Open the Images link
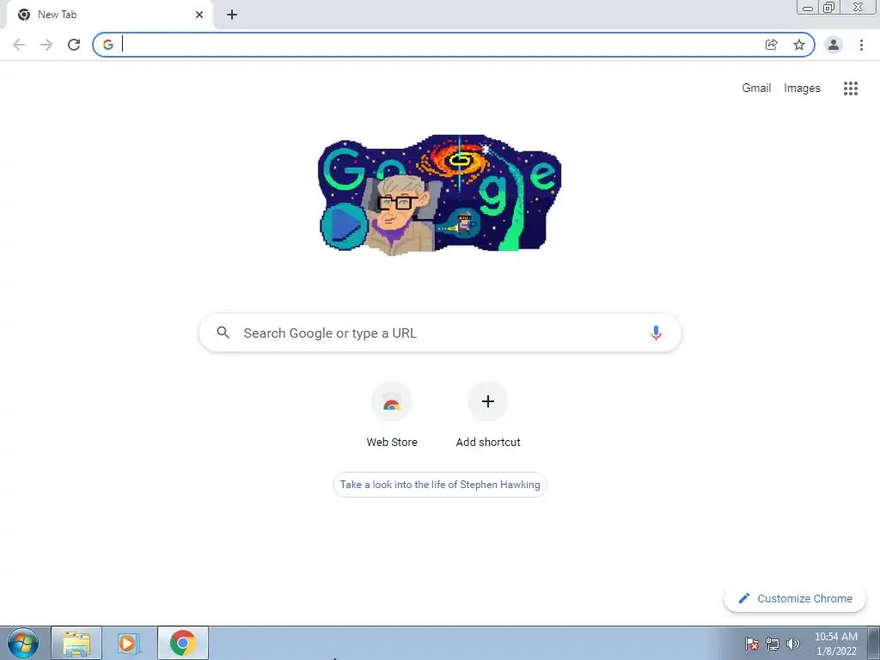The width and height of the screenshot is (880, 660). [802, 89]
